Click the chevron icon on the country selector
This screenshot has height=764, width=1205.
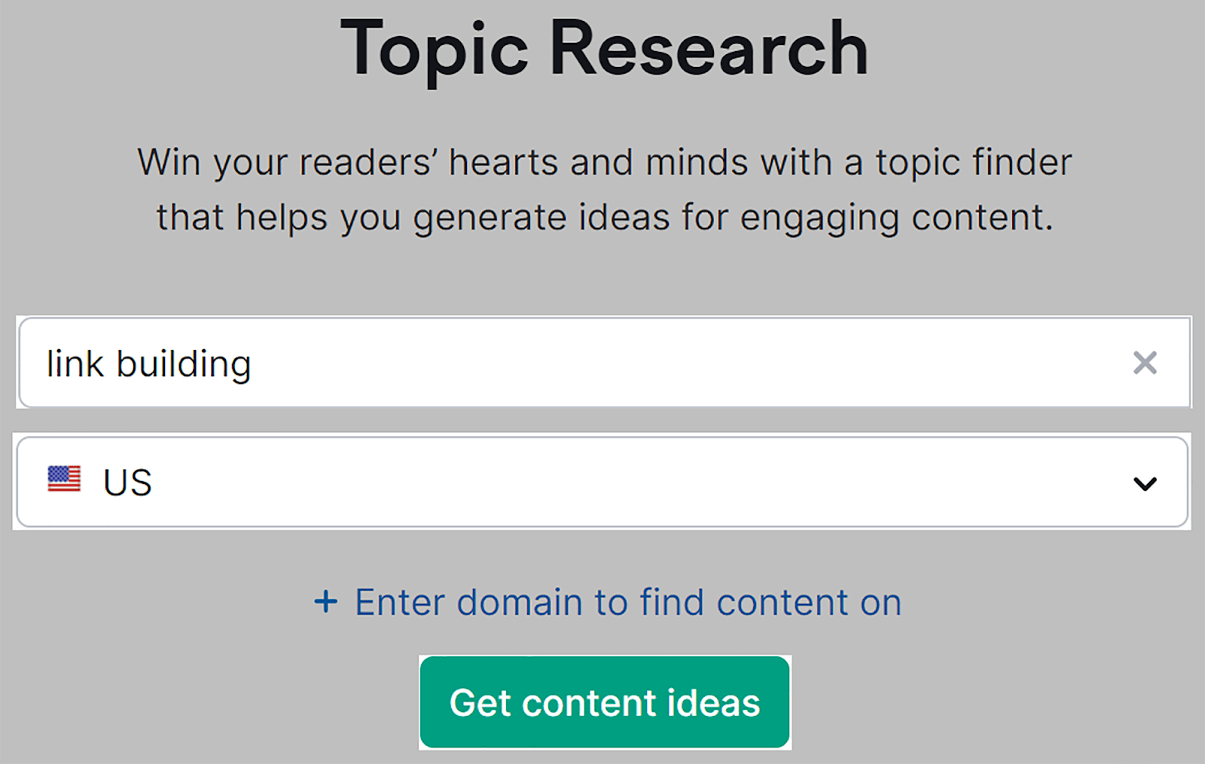coord(1145,482)
